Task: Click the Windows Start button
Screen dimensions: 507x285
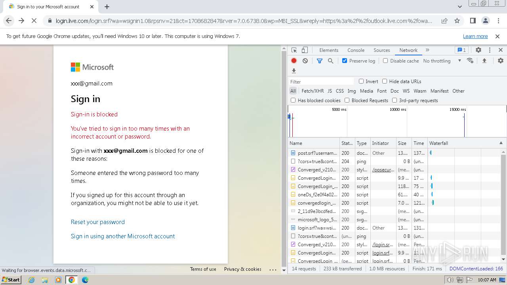Action: [11, 280]
